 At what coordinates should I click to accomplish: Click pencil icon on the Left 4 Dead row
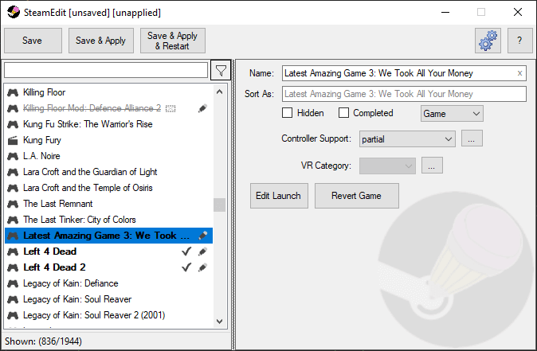[202, 252]
